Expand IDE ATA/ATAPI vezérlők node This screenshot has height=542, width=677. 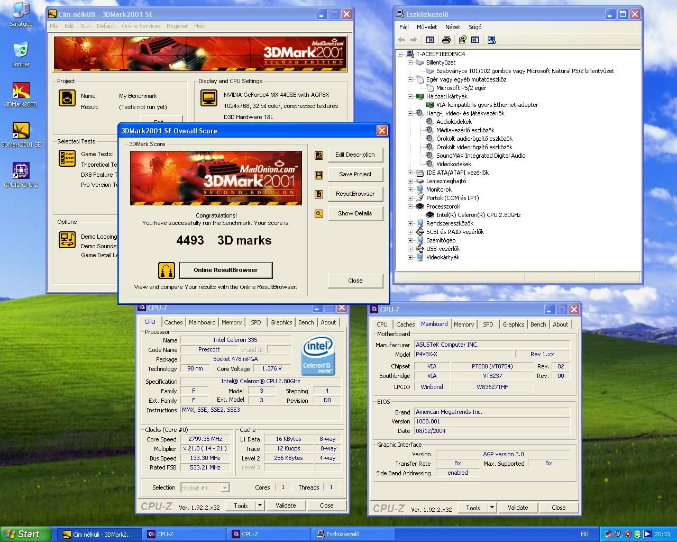[x=410, y=173]
